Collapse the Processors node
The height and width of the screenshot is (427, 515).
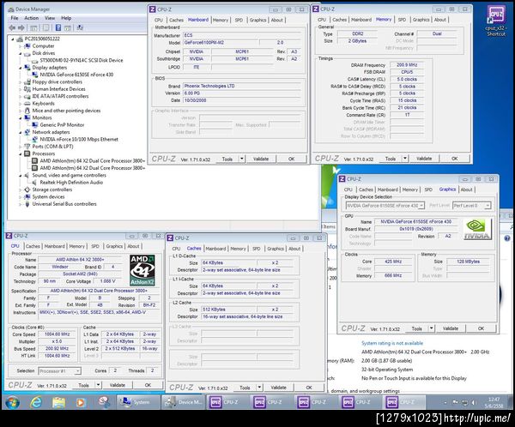click(x=21, y=153)
